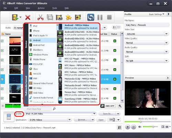This screenshot has height=138, width=172.
Task: Toggle the select-all checkbox in Name header
Action: (2, 34)
